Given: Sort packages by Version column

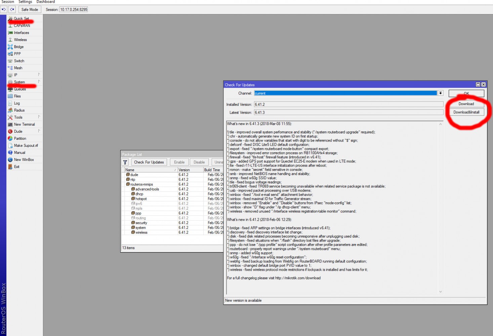Looking at the screenshot, I should click(x=190, y=170).
